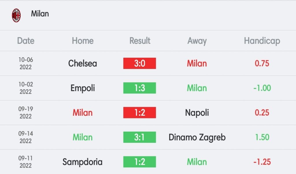The width and height of the screenshot is (296, 174).
Task: Click the green 1:2 Sampdoria score badge
Action: tap(140, 162)
